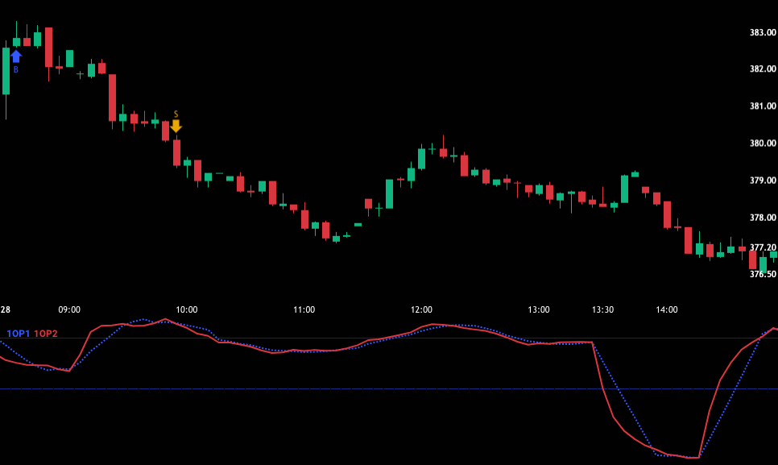Click the red candle just below the S marker
This screenshot has width=778, height=465.
(176, 152)
